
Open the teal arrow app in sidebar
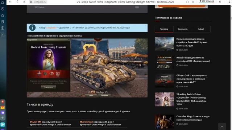[3, 125]
